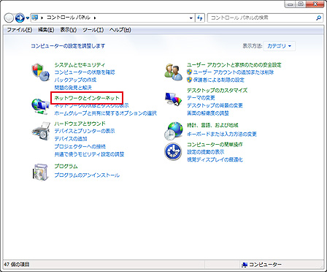
Task: Open the ツール(T) menu
Action: pos(93,30)
